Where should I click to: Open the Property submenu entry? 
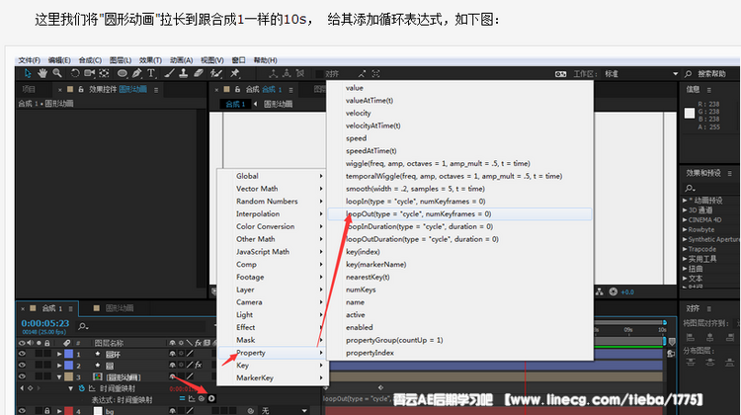pos(271,353)
